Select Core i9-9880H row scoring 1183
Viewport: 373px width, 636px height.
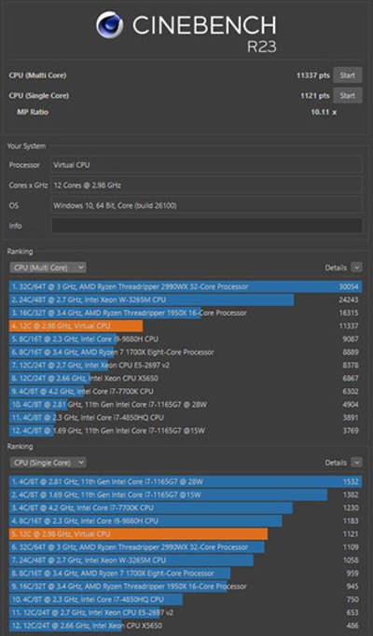click(186, 520)
